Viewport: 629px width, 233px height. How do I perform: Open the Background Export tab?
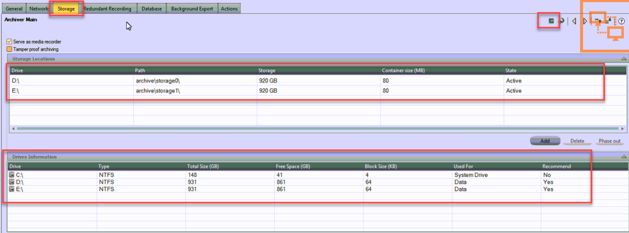192,9
